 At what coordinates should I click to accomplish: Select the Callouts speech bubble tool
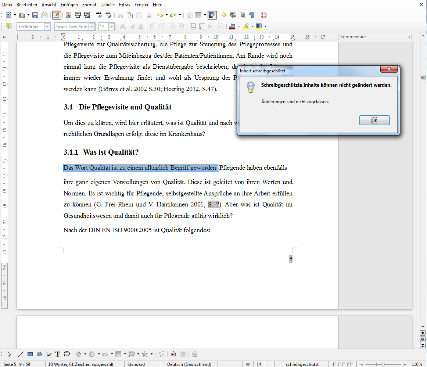tap(67, 354)
